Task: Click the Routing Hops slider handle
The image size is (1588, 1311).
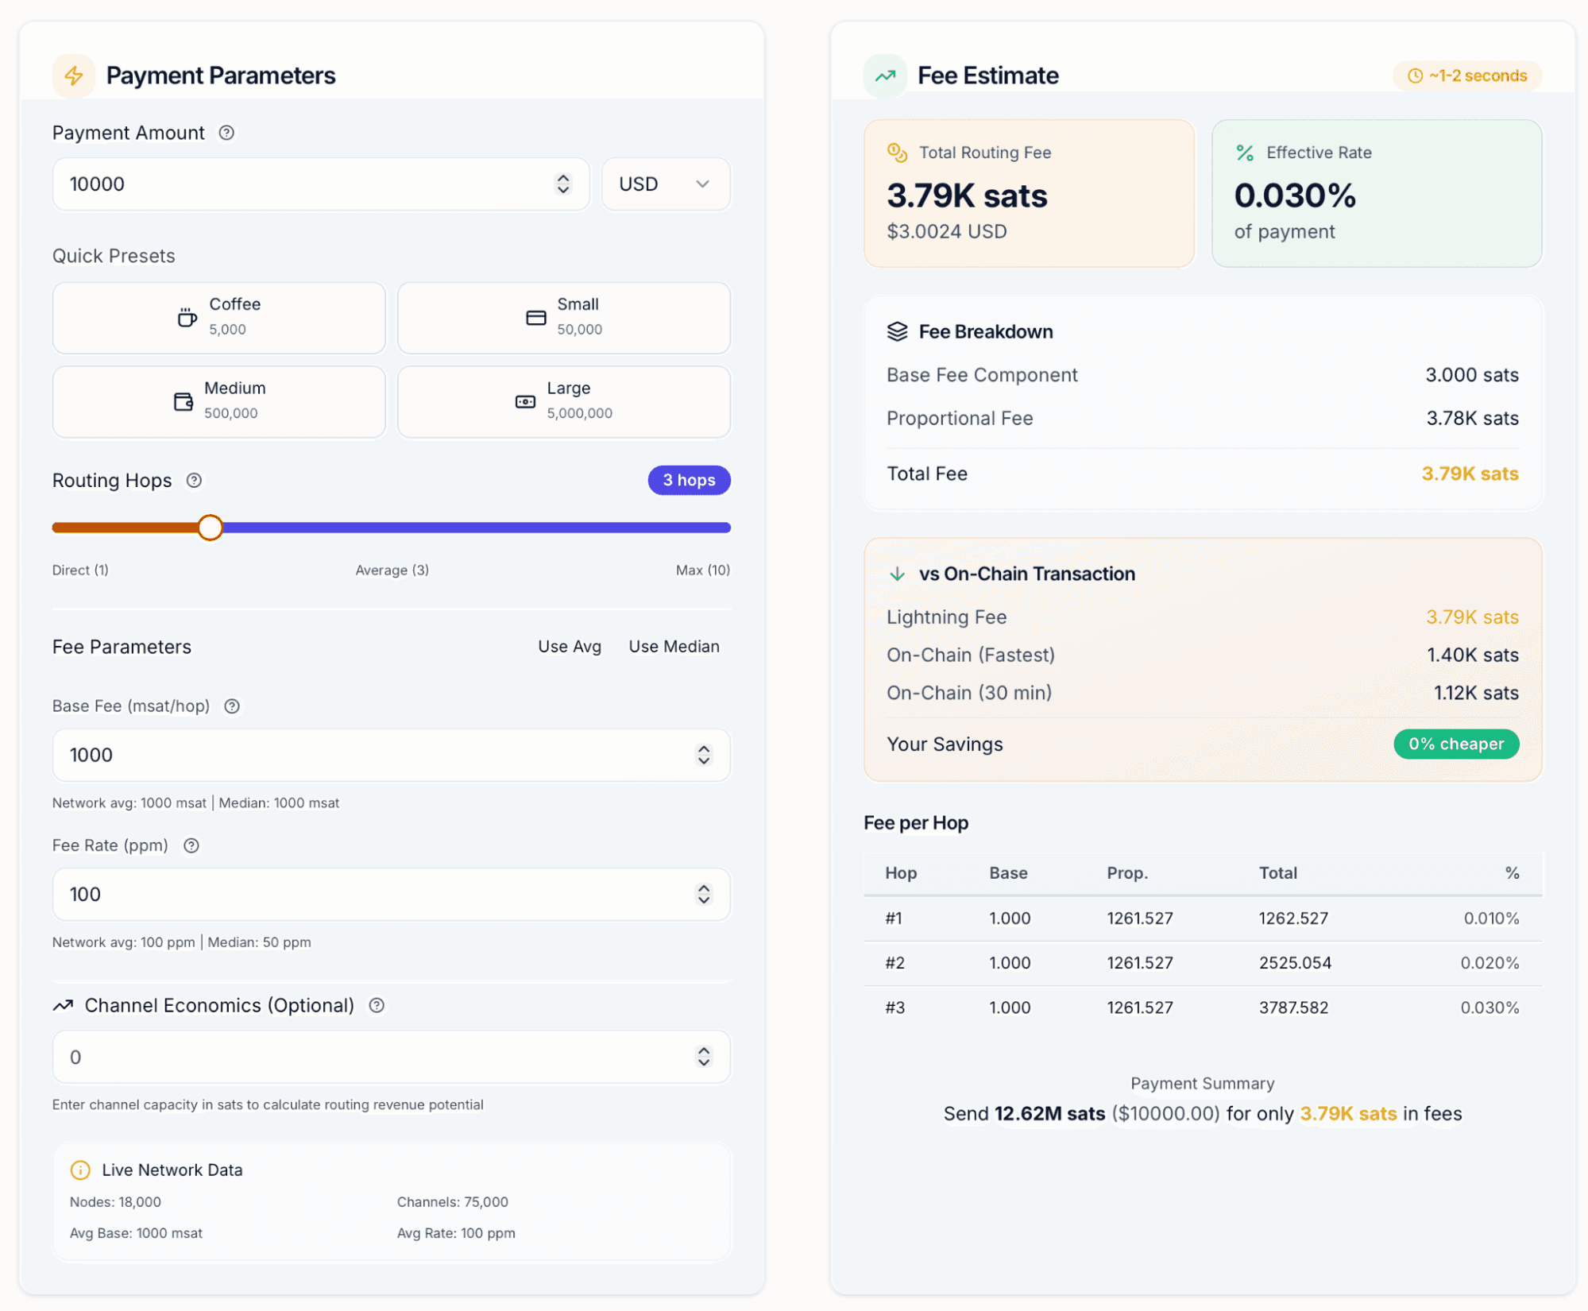Action: 211,528
